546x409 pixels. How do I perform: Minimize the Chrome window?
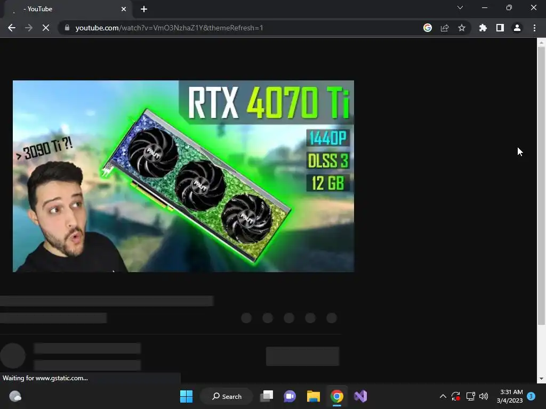click(x=484, y=7)
